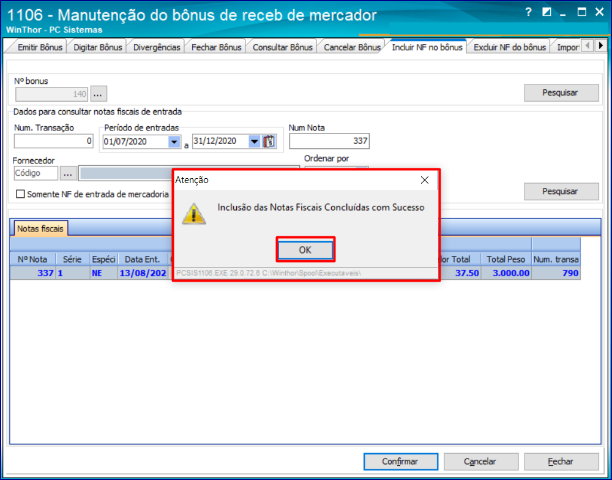Click the Cancelar button
Image resolution: width=612 pixels, height=480 pixels.
pos(481,462)
